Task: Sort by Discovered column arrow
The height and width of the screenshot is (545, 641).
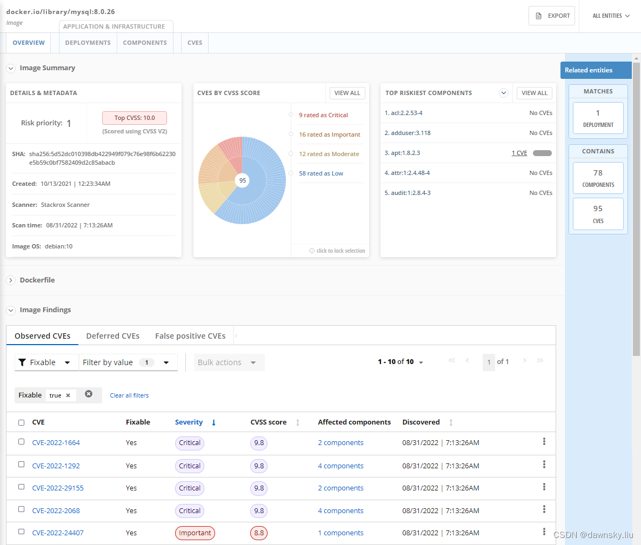Action: tap(451, 423)
